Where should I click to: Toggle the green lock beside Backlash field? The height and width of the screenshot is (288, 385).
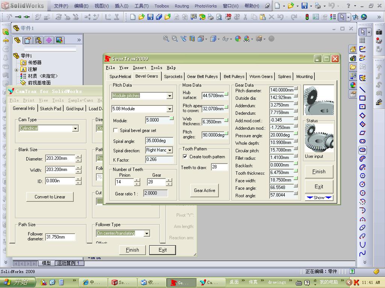point(296,163)
